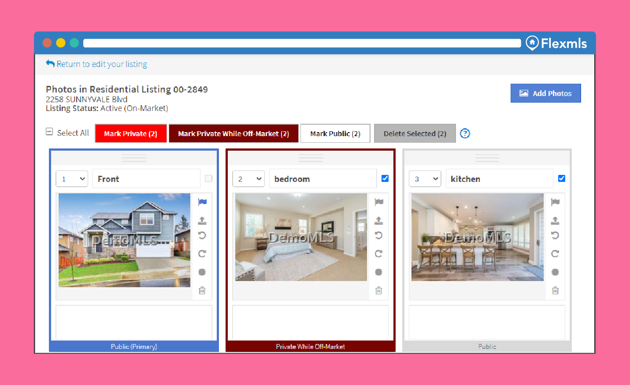This screenshot has width=630, height=385.
Task: Click description box under kitchen photo
Action: pos(487,322)
